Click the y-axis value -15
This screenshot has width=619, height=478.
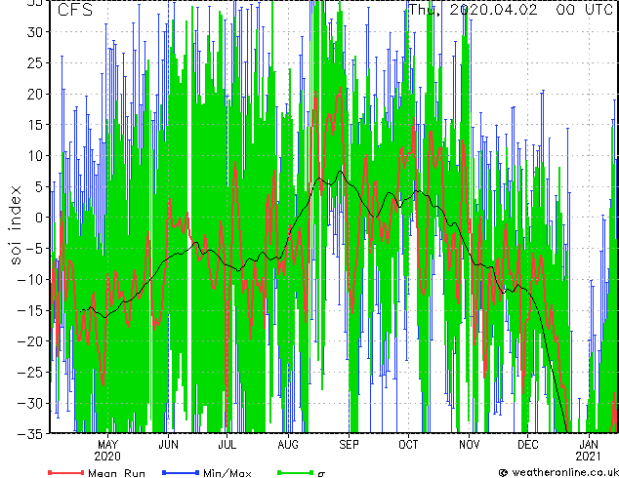click(x=32, y=311)
